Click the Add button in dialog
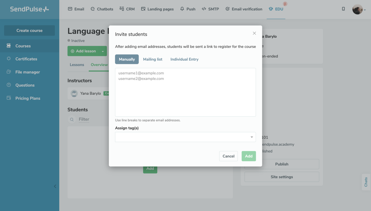 (x=249, y=156)
